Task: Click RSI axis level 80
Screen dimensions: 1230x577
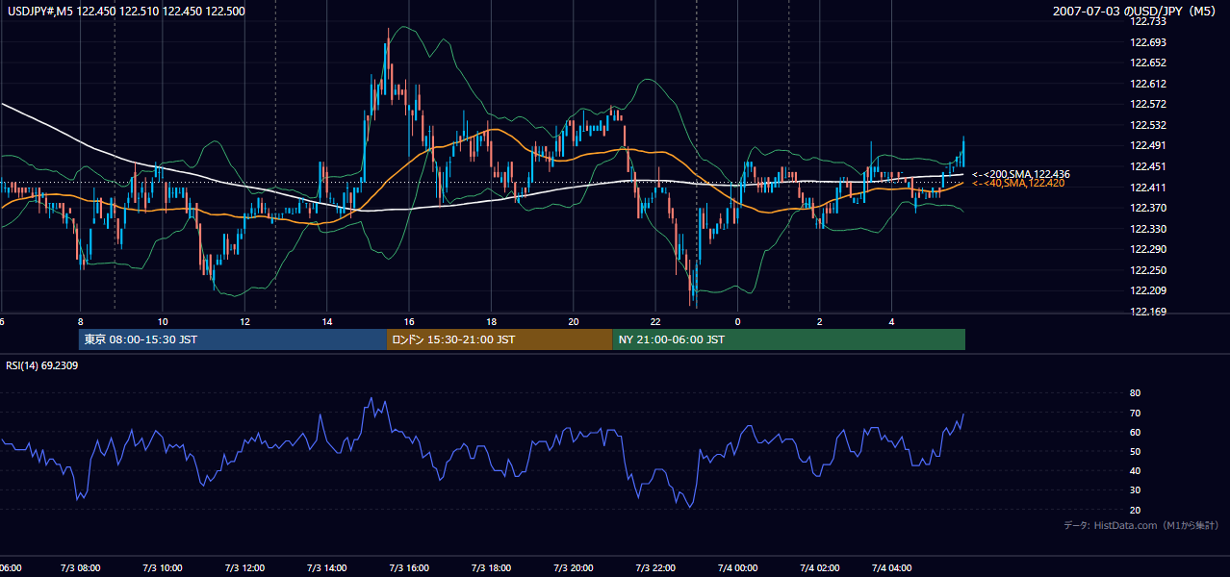Action: pos(1136,393)
